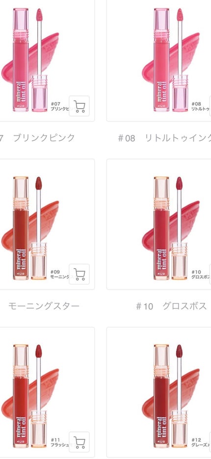
Task: Click the #11 orange-red smear swatch
Action: tap(44, 395)
